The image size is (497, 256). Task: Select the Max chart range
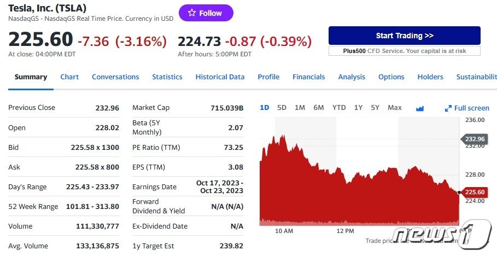(394, 108)
